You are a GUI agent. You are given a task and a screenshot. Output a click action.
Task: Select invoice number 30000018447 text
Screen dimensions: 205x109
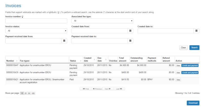12,65
